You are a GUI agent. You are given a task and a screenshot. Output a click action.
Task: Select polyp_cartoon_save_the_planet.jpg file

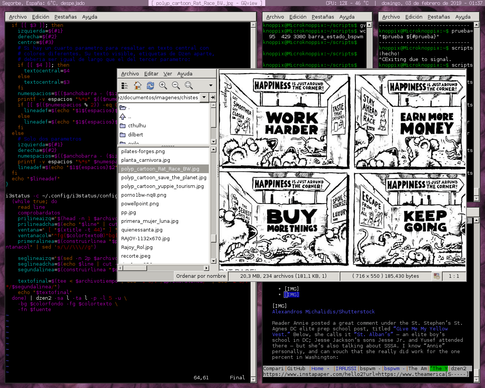(164, 177)
